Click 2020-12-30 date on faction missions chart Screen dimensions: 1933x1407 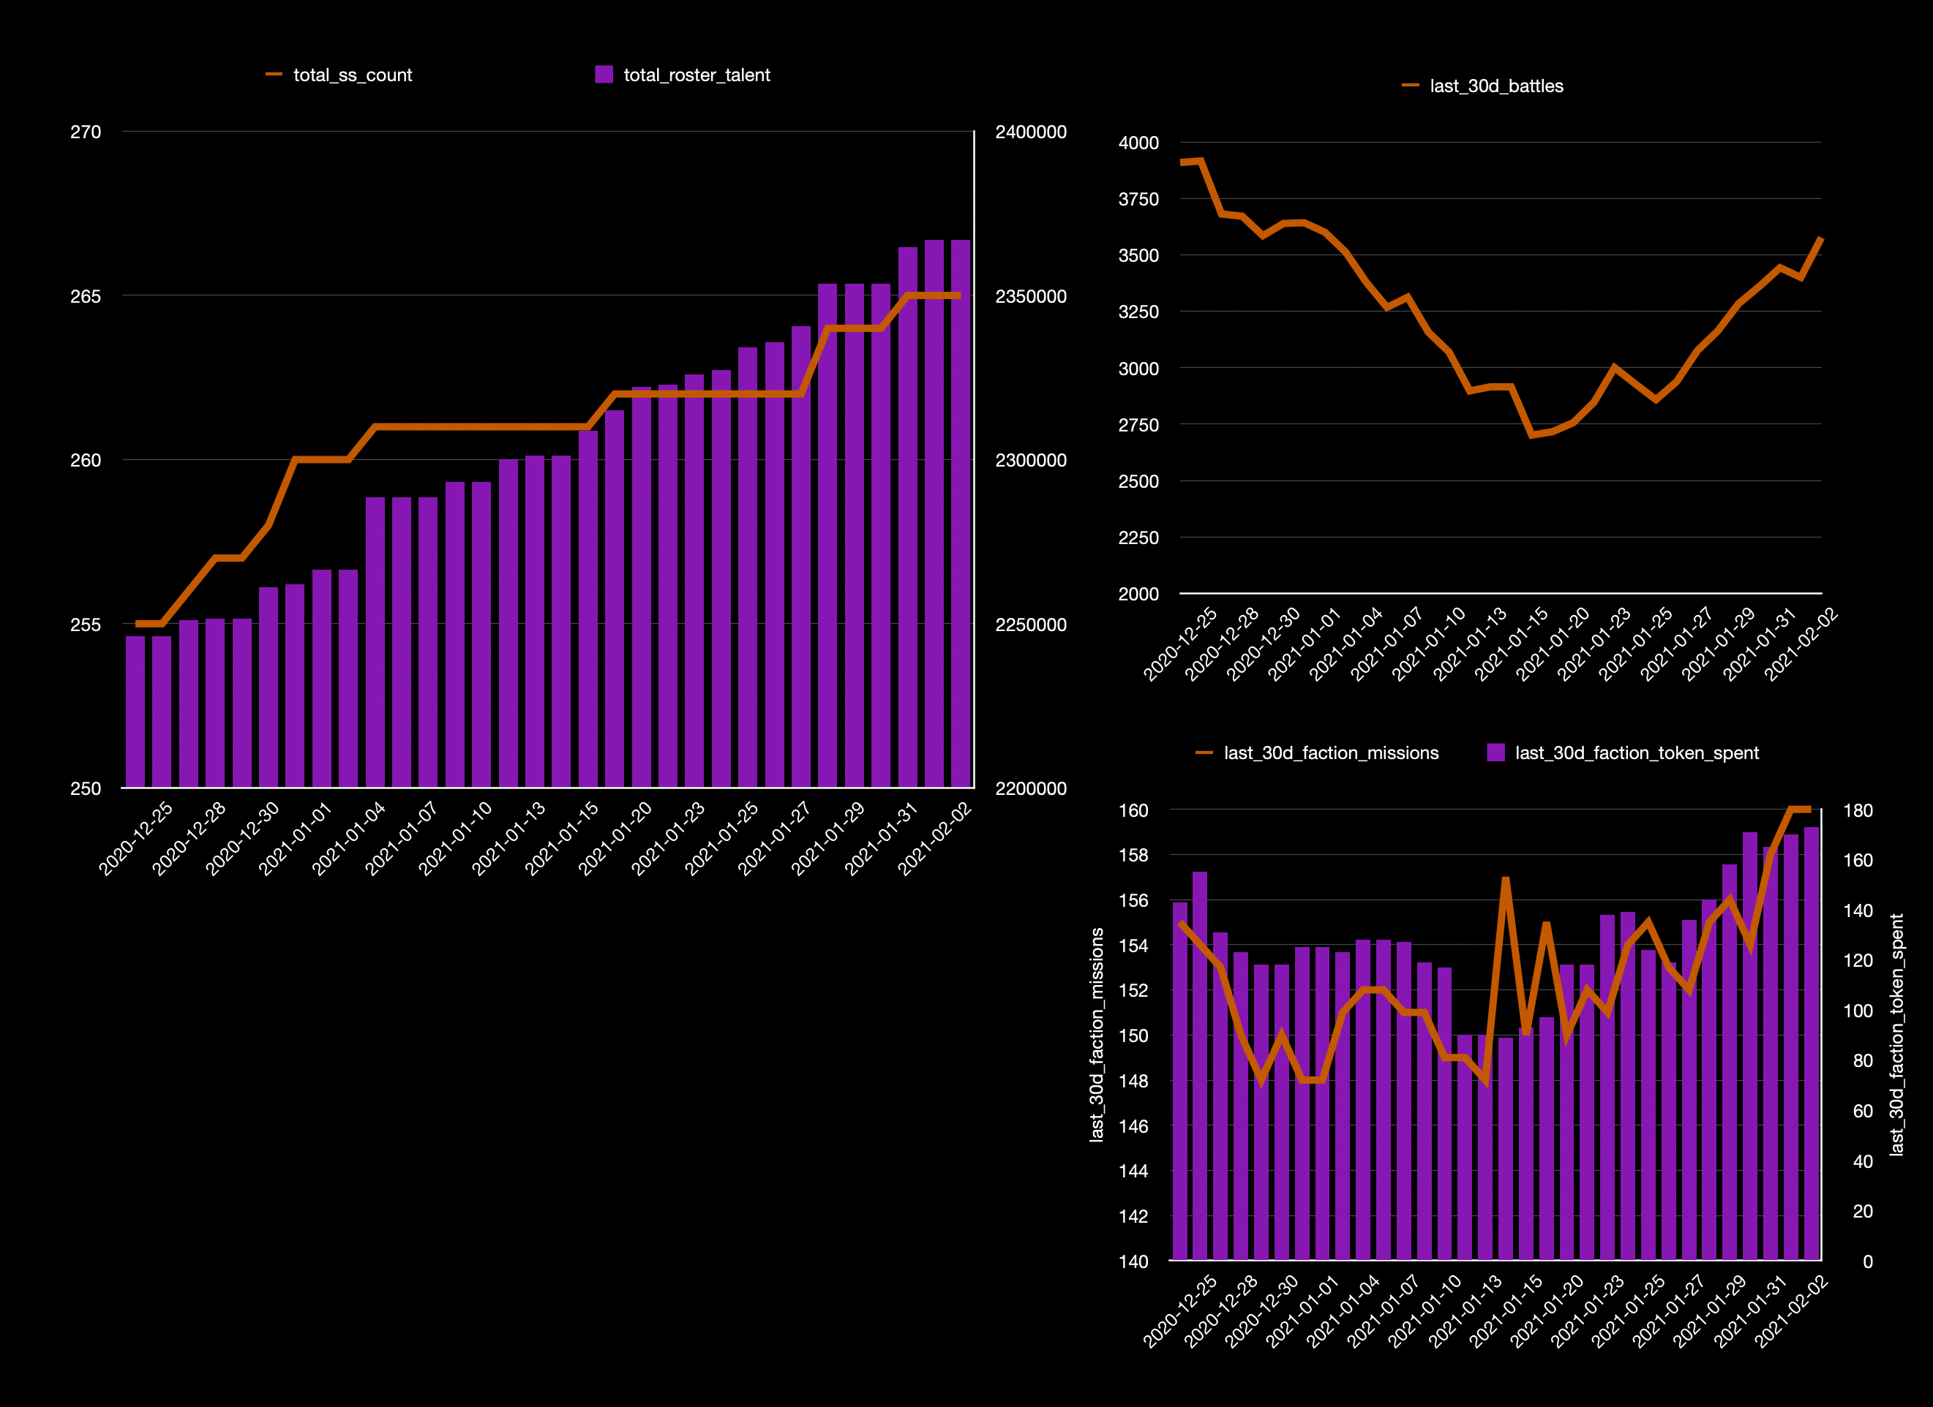[1262, 1310]
